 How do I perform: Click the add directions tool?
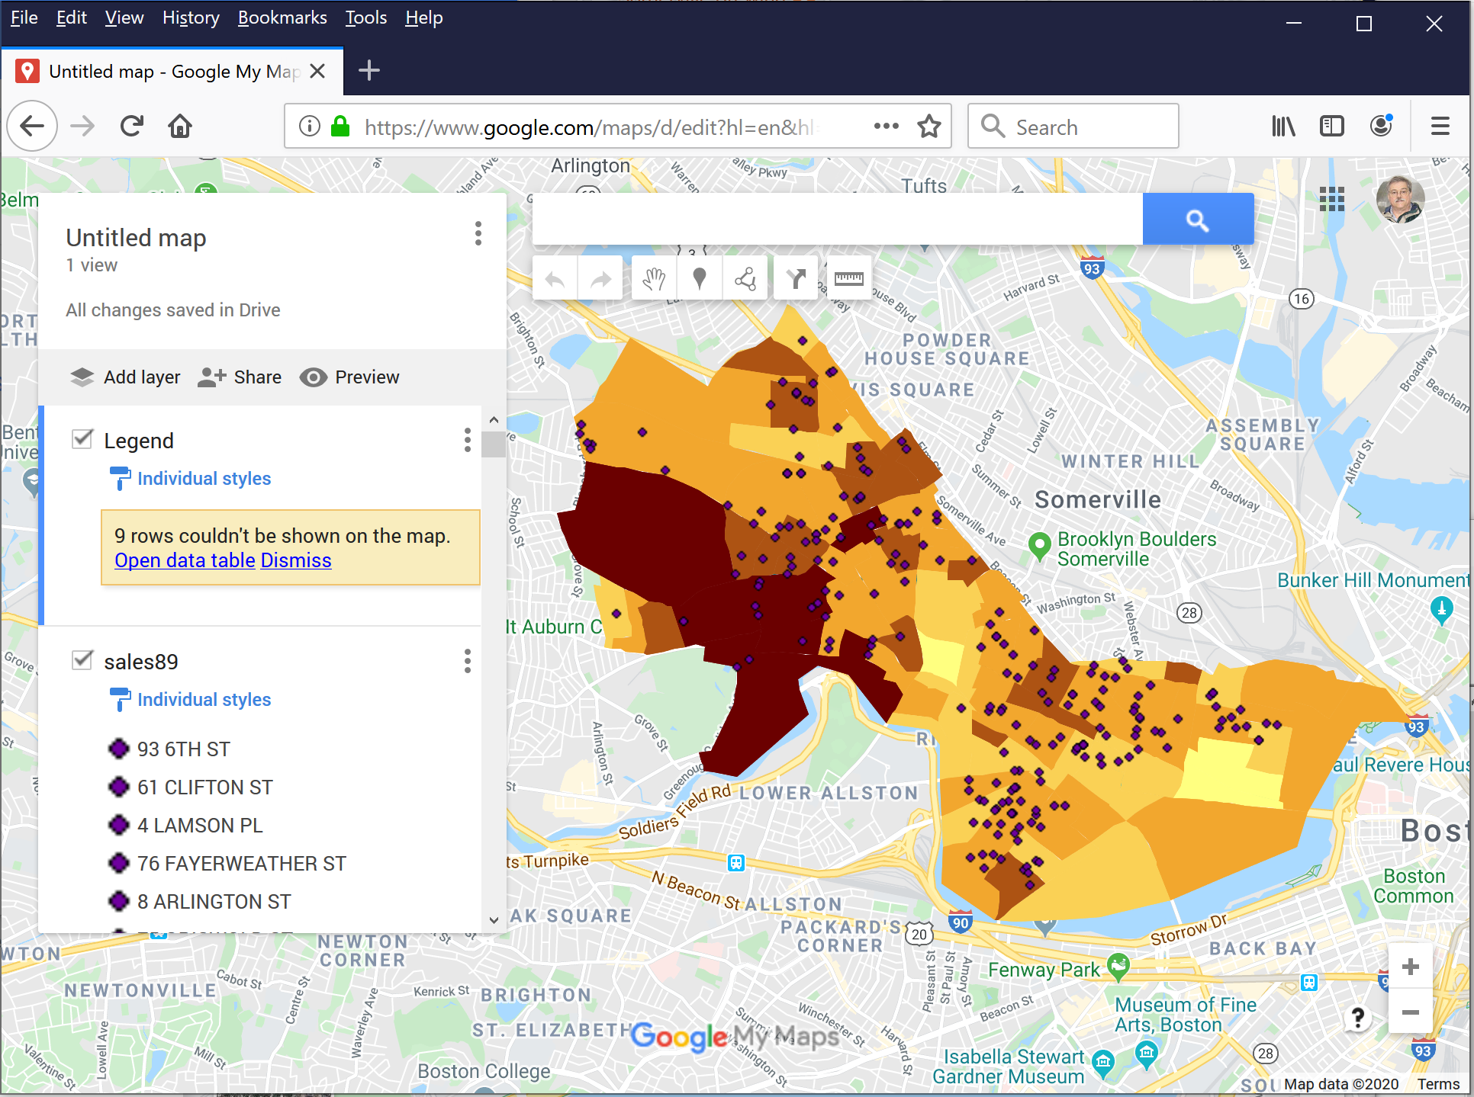796,279
